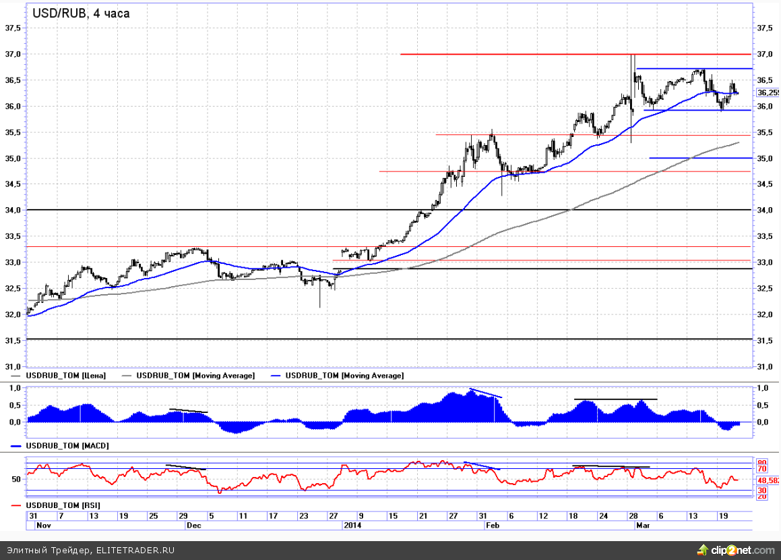Image resolution: width=781 pixels, height=560 pixels.
Task: Click the clip2net logo icon
Action: (x=735, y=550)
